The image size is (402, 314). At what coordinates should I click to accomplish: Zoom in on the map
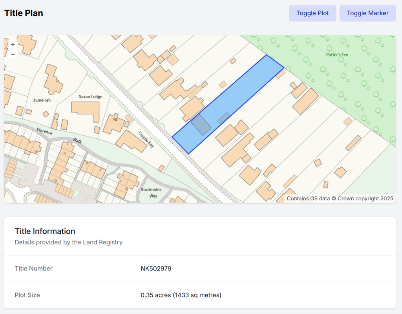(x=13, y=45)
